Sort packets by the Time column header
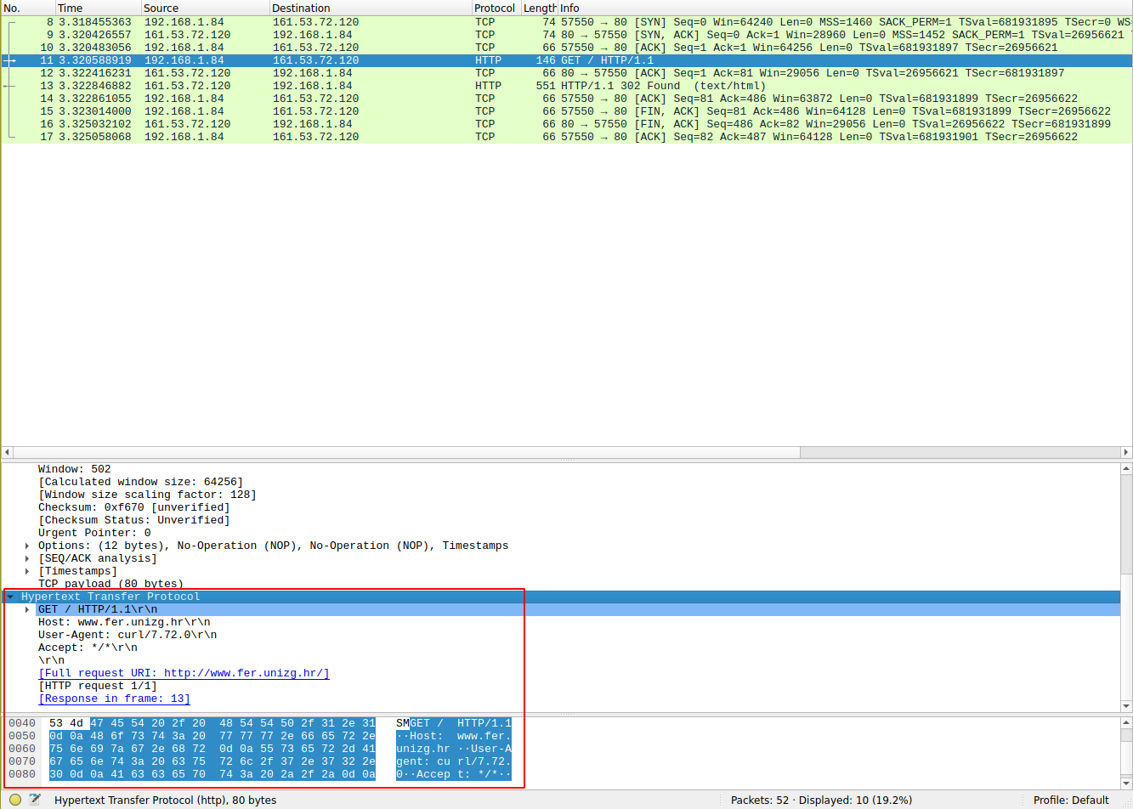This screenshot has width=1133, height=809. (71, 8)
